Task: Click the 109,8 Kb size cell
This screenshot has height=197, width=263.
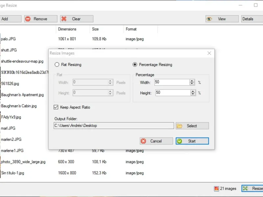Action: (99, 39)
